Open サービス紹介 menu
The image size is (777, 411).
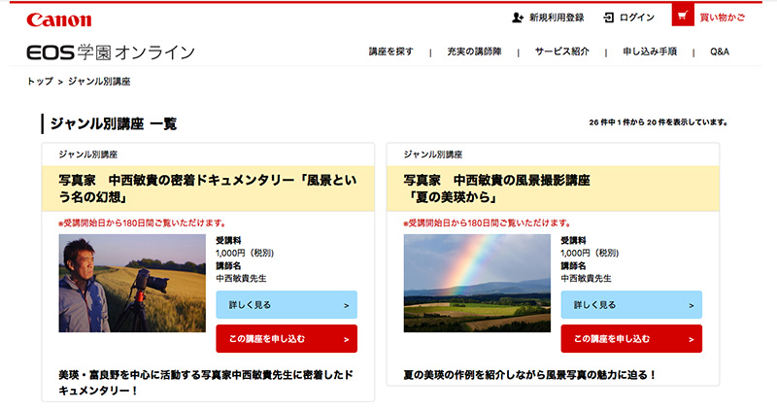coord(562,51)
